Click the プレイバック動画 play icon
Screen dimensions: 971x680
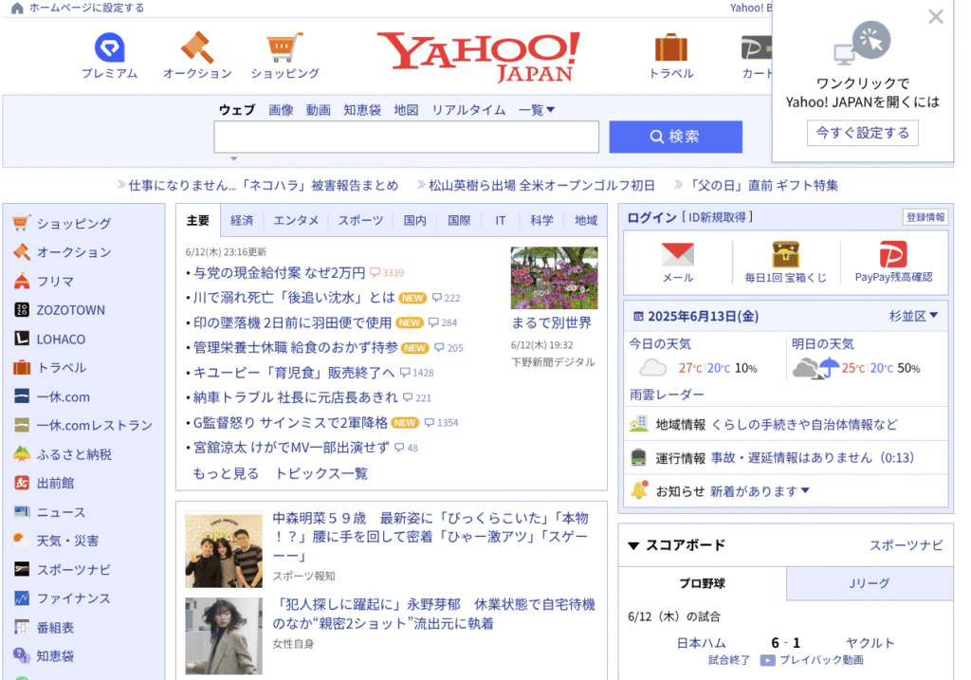[x=768, y=660]
